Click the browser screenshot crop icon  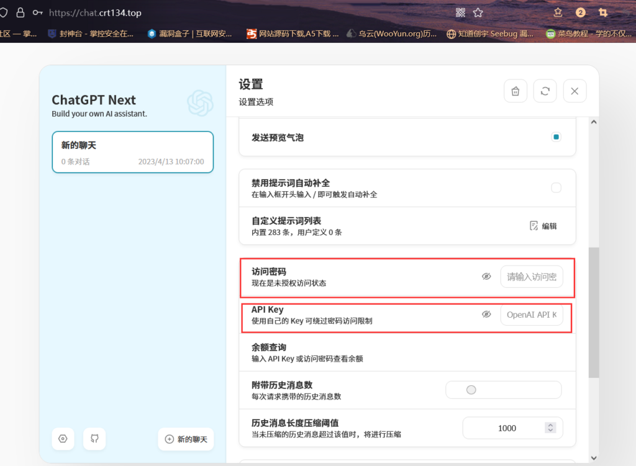click(602, 12)
